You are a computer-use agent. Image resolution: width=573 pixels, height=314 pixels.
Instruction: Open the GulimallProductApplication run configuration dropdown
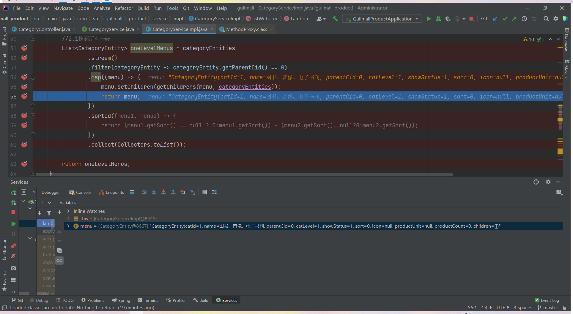(x=382, y=19)
